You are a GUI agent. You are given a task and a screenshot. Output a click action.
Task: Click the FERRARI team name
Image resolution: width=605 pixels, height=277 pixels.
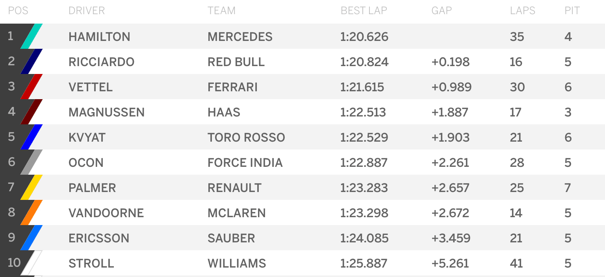click(232, 87)
